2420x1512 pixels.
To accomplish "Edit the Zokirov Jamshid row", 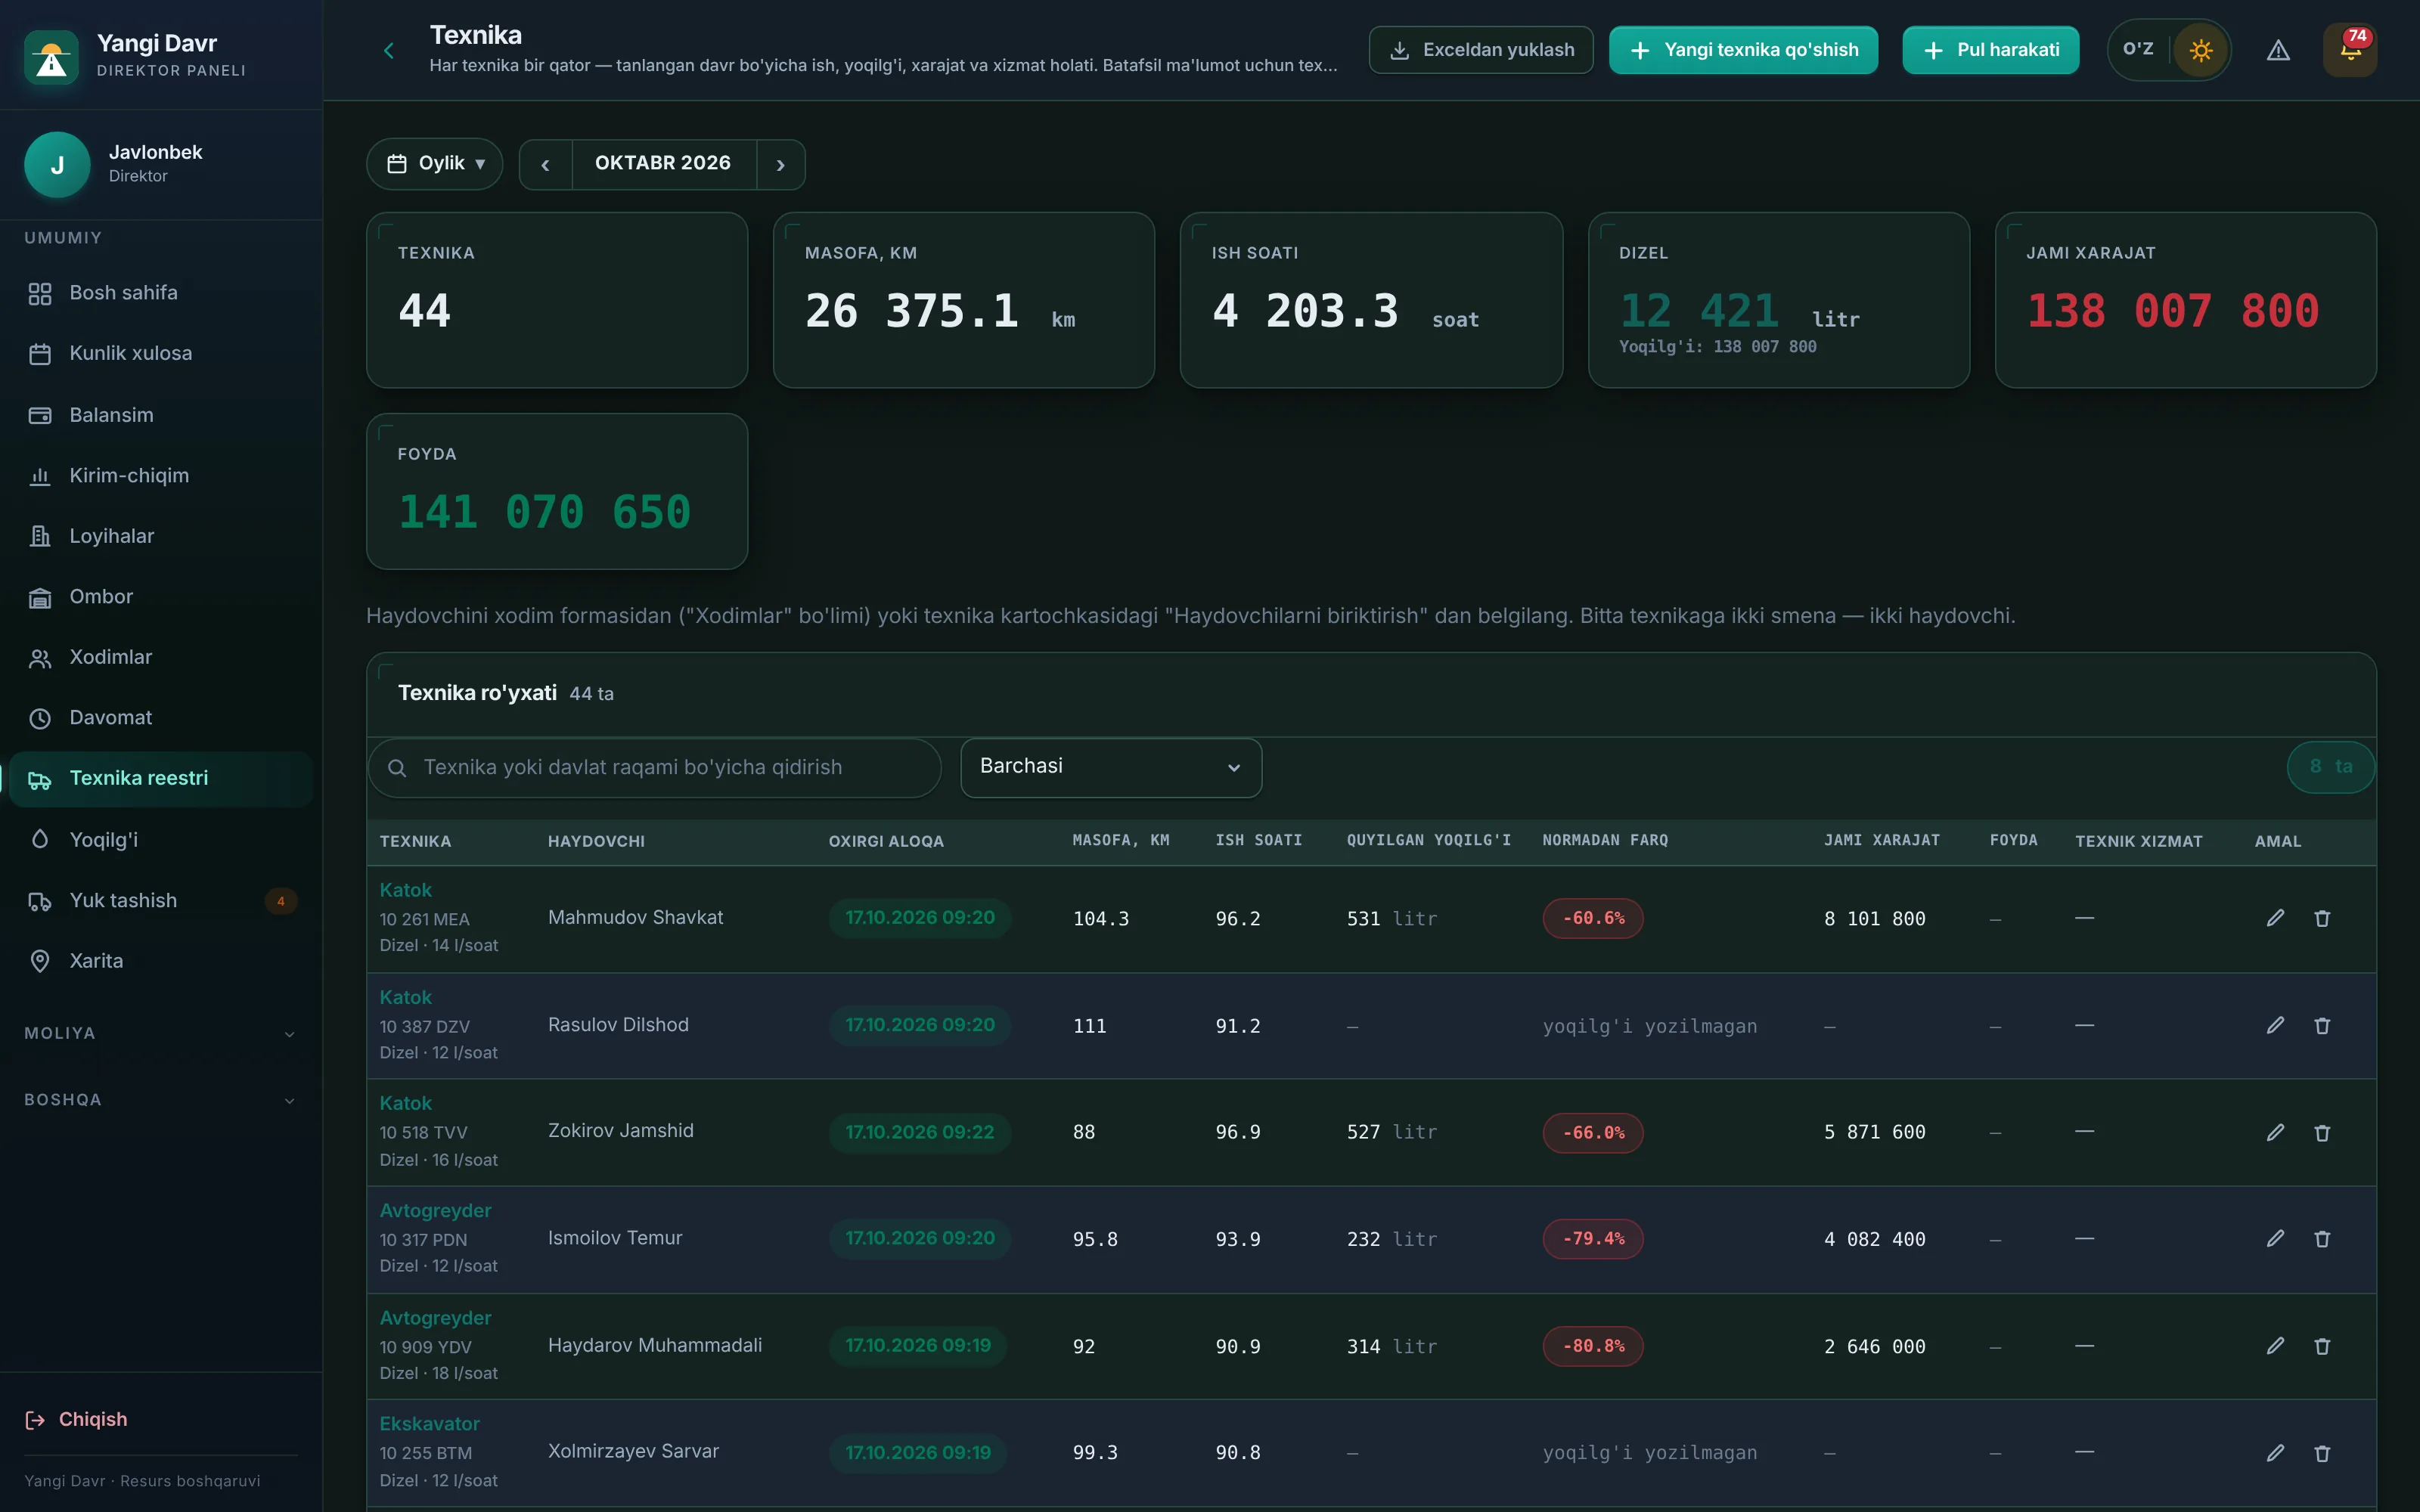I will pos(2275,1132).
